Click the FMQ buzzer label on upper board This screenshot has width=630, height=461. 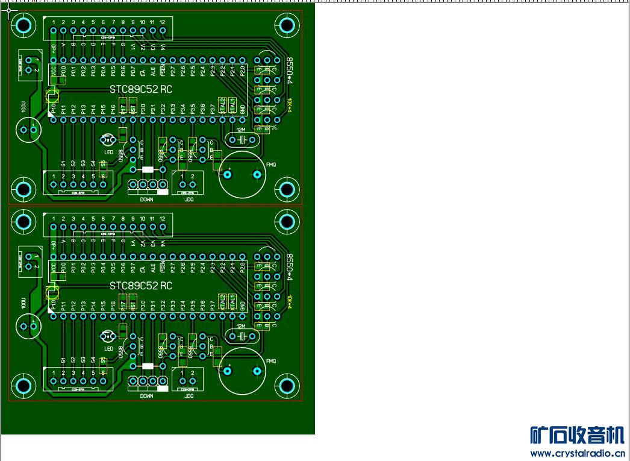[x=271, y=165]
